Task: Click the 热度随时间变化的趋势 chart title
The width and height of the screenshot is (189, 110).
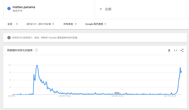Action: click(x=20, y=50)
